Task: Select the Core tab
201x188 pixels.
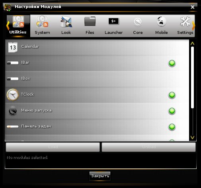Action: 138,26
